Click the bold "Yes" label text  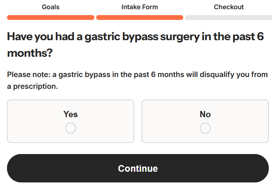pos(70,114)
